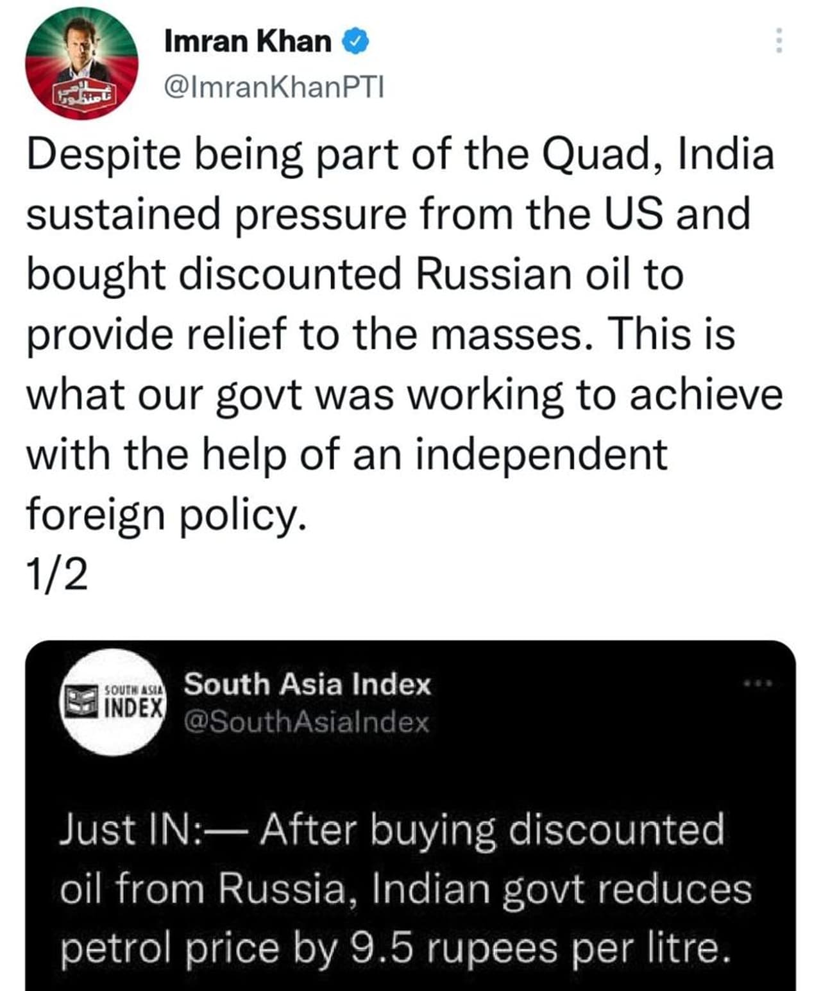Open the quoted tweet's three-dot menu
The height and width of the screenshot is (991, 821).
pos(758,684)
